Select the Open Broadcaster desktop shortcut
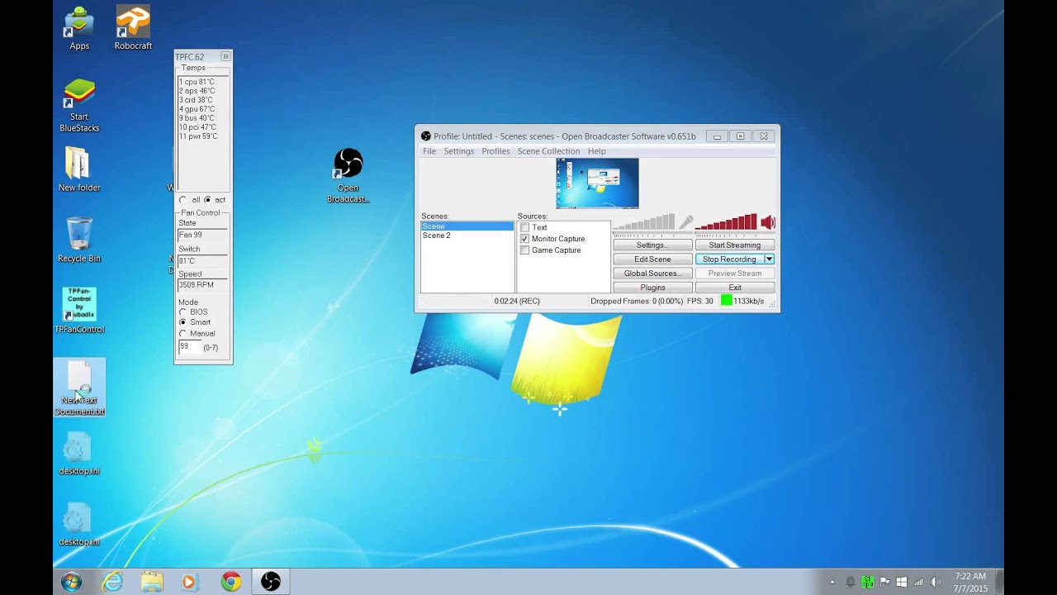This screenshot has width=1057, height=595. [x=348, y=175]
